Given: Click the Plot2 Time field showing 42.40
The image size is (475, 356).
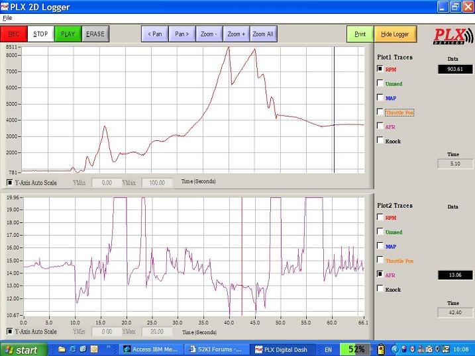Looking at the screenshot, I should pyautogui.click(x=455, y=312).
